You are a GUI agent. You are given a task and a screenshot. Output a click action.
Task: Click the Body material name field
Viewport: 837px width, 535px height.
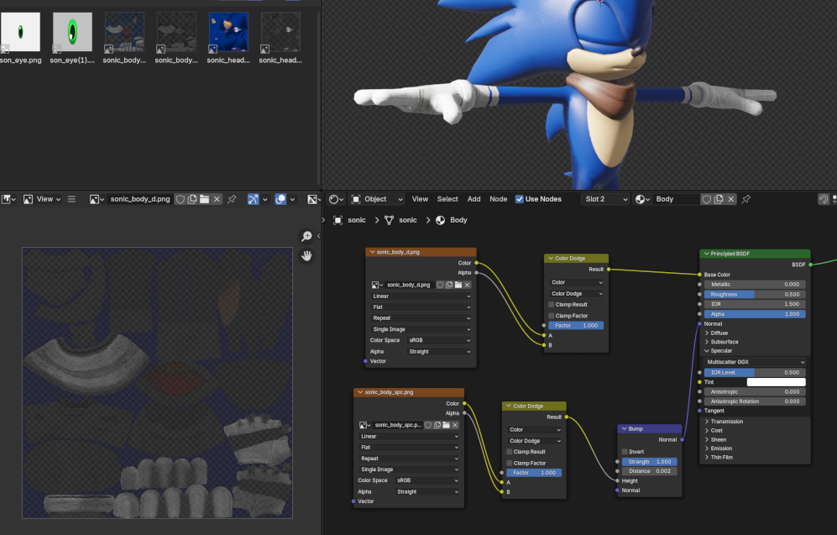coord(676,199)
